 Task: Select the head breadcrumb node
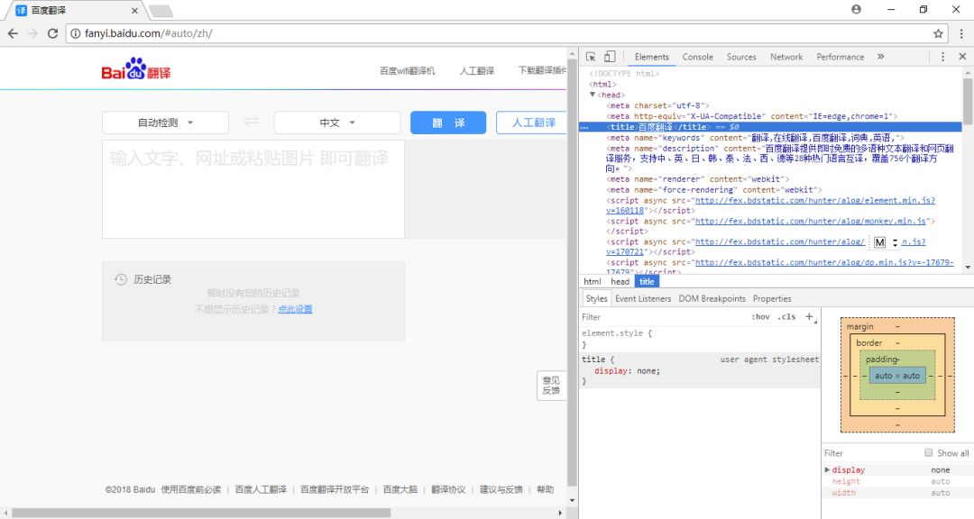pyautogui.click(x=620, y=281)
